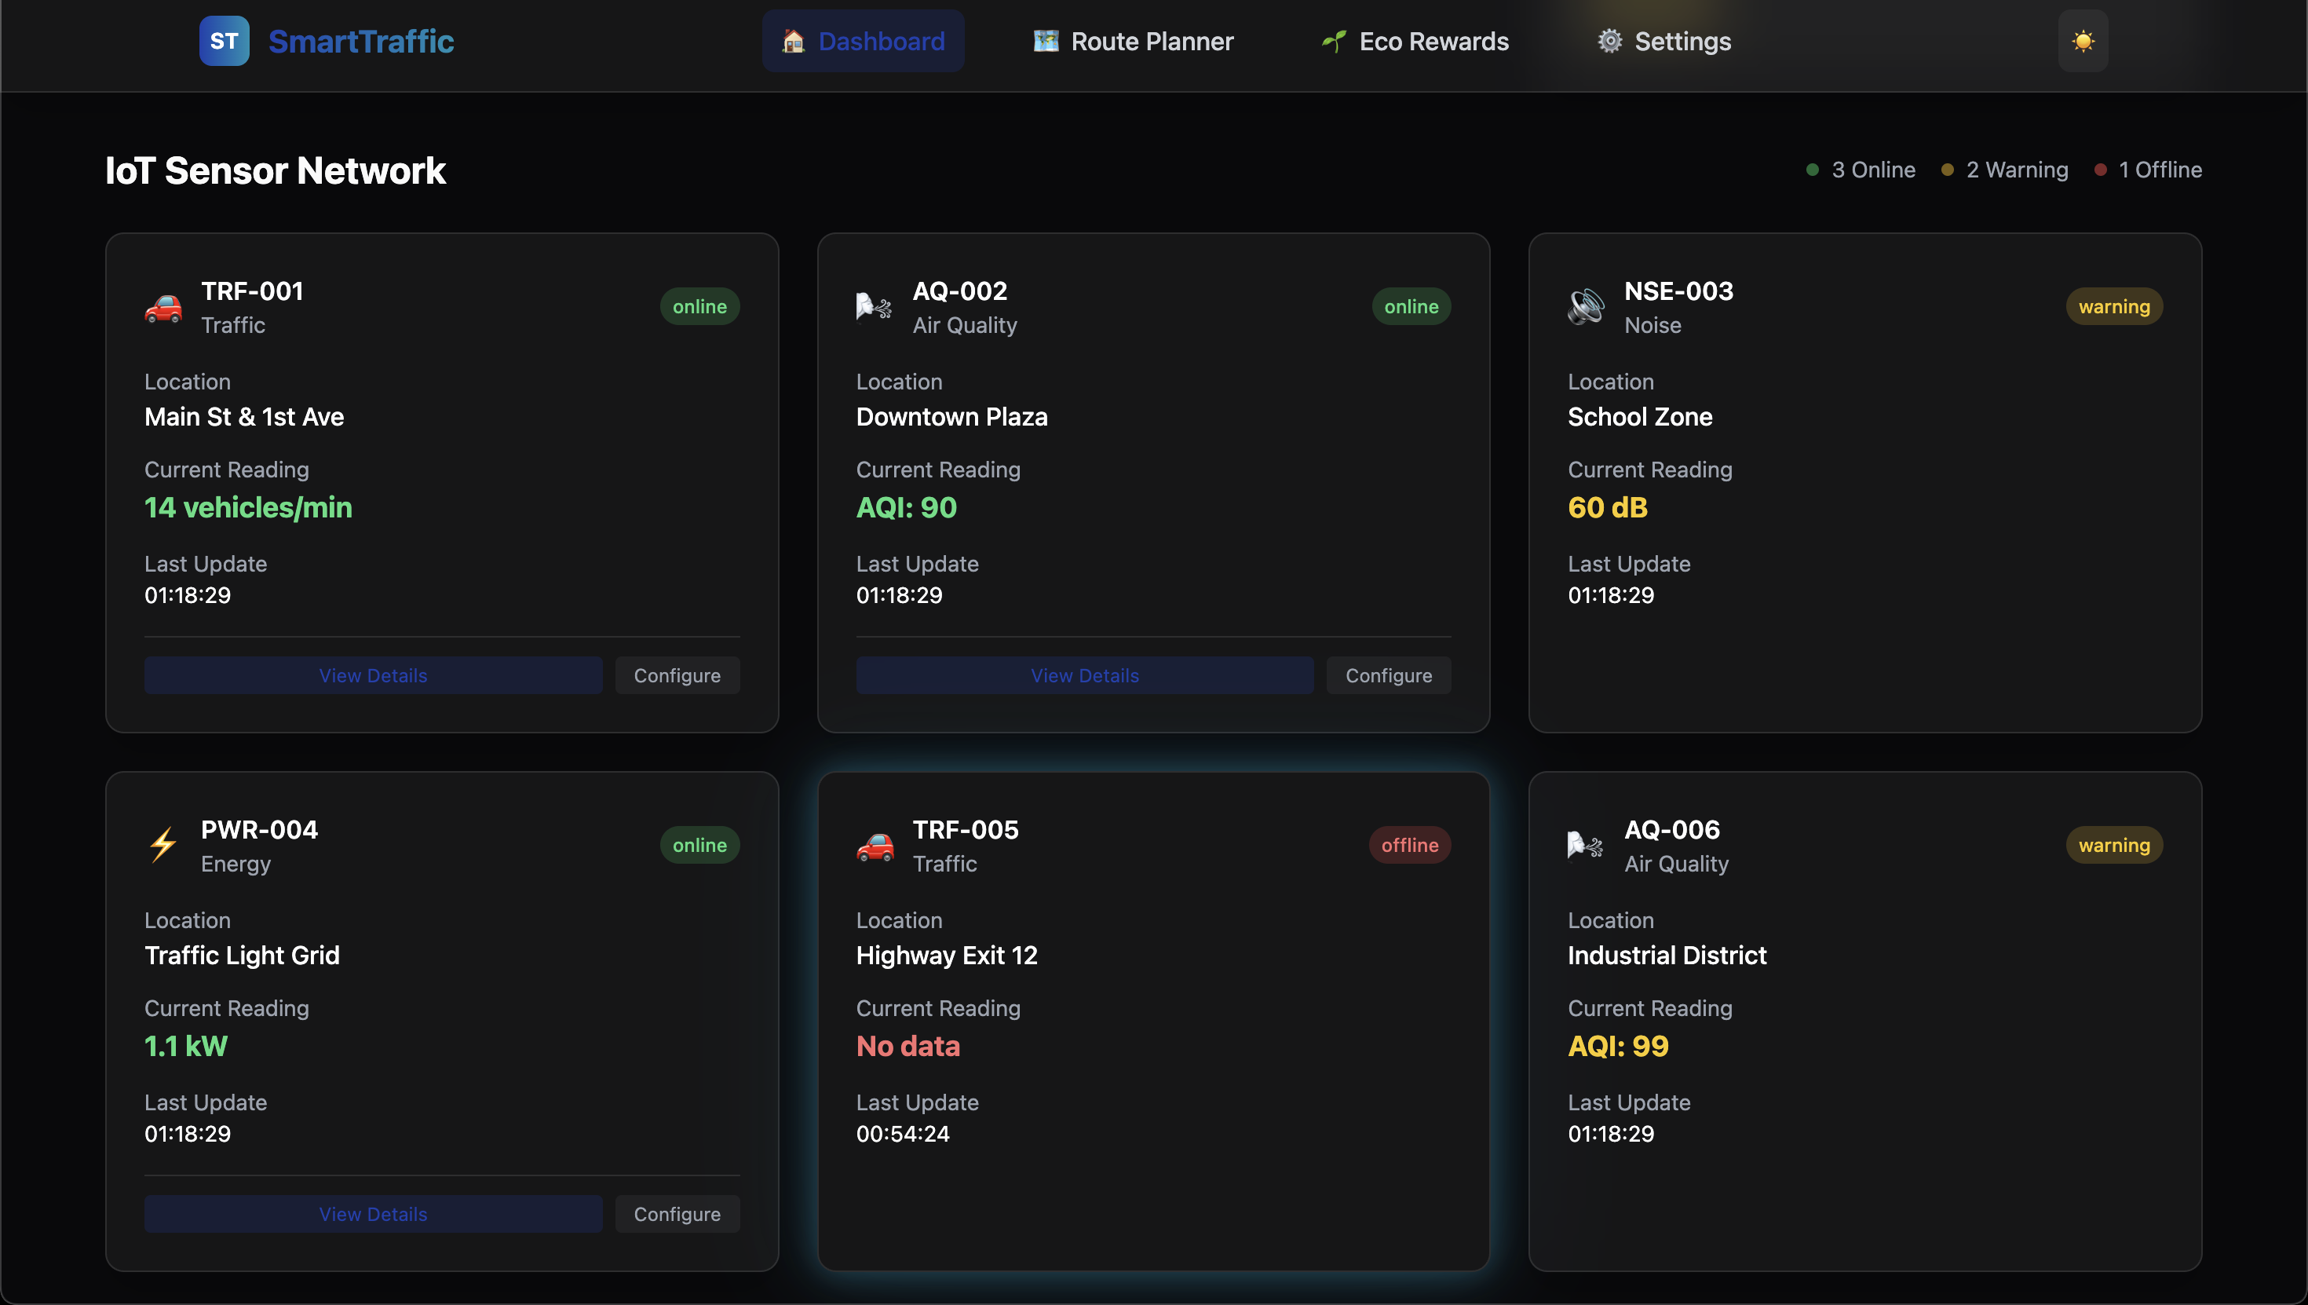Click the 1 Offline status indicator
Viewport: 2308px width, 1305px height.
(2149, 170)
